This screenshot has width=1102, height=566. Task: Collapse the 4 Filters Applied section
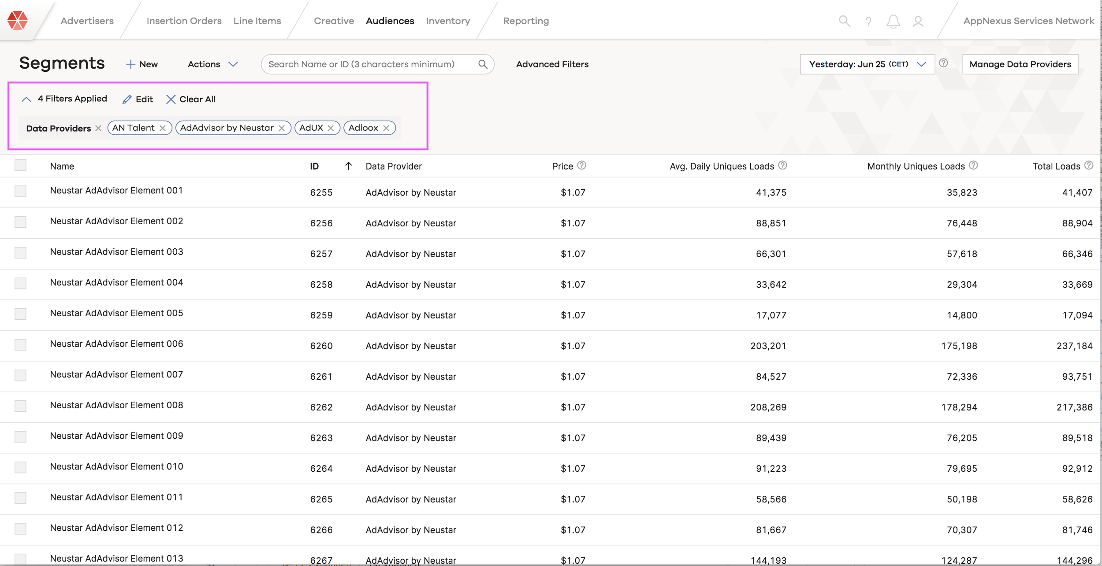tap(26, 100)
